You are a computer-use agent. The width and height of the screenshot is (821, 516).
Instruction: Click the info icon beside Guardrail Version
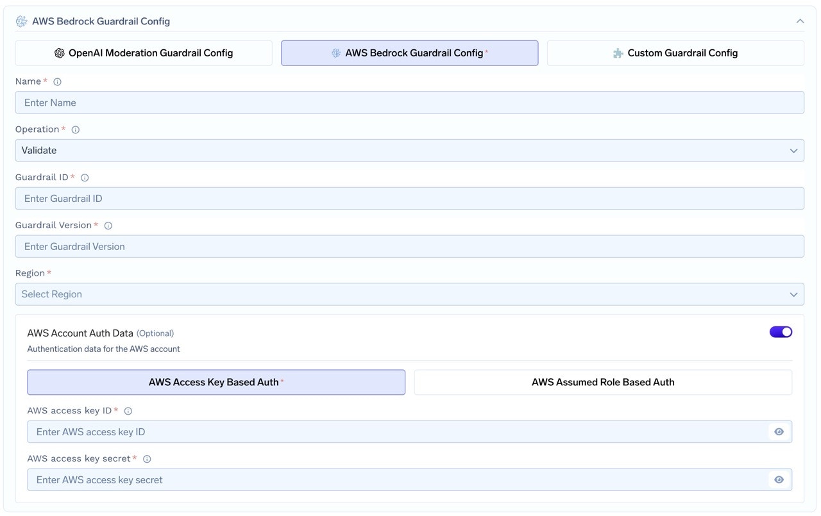pos(108,226)
